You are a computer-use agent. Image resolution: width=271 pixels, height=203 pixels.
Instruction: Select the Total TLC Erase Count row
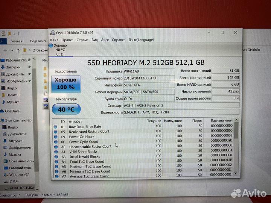143,161
